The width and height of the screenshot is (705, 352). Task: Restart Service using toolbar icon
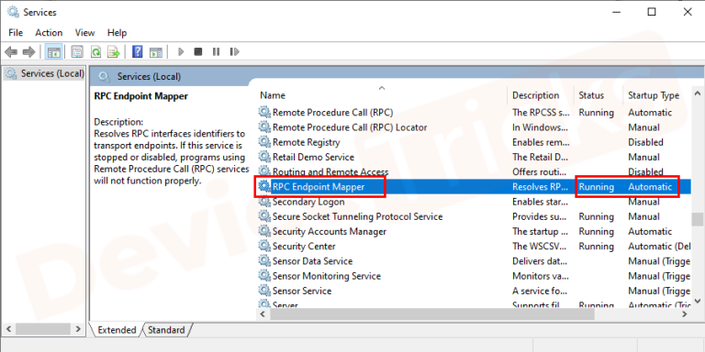[x=234, y=52]
